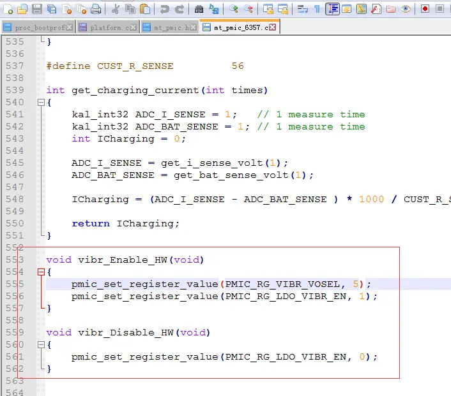
Task: Click the first '// 1 measure time' comment
Action: tap(311, 115)
